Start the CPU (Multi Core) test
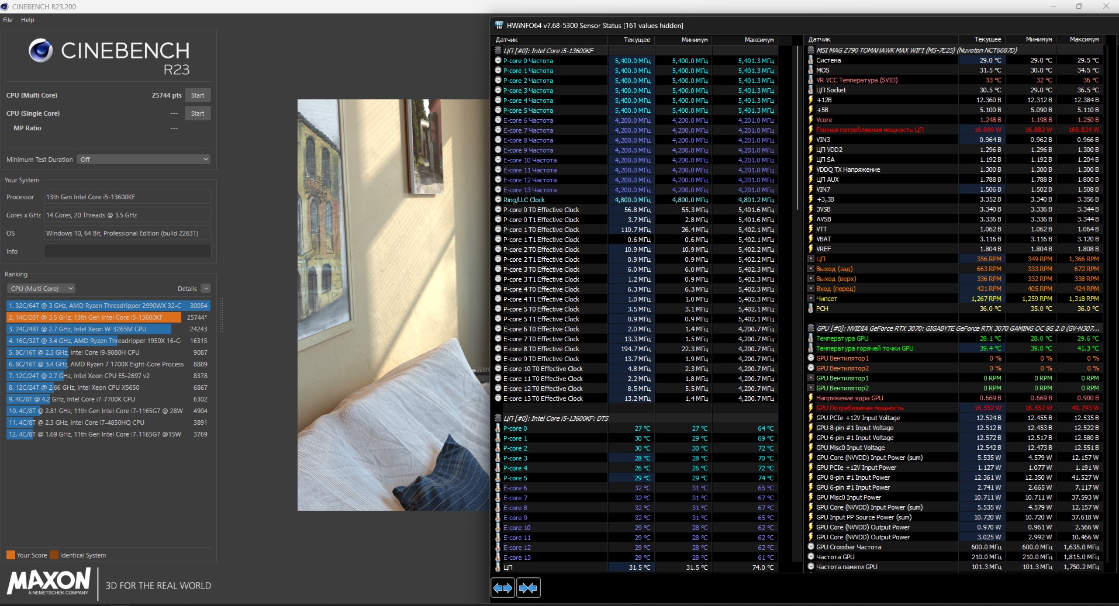 tap(198, 95)
